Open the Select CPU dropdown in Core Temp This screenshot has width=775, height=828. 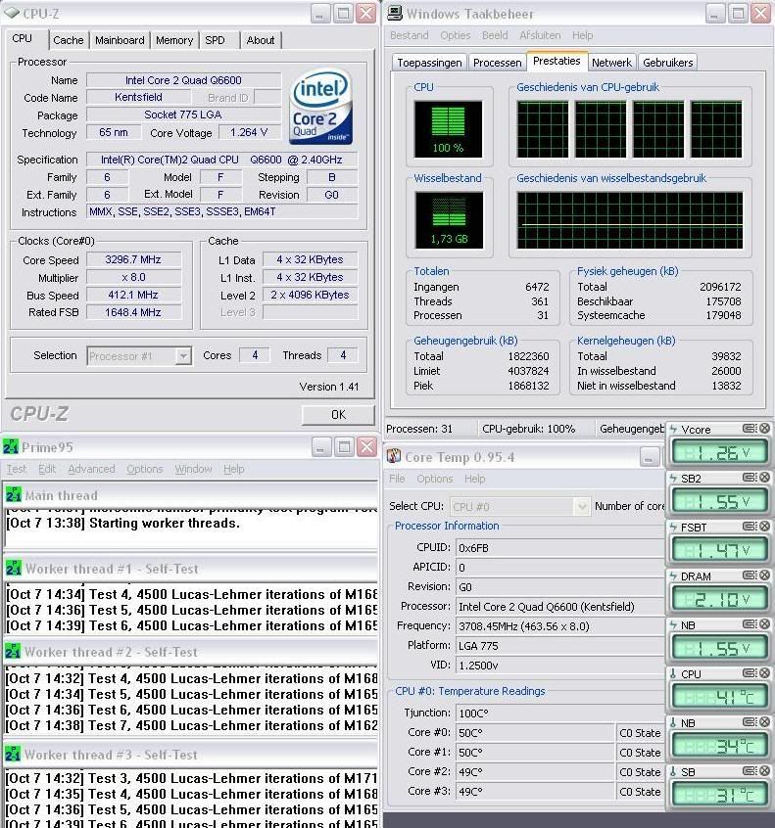click(581, 506)
